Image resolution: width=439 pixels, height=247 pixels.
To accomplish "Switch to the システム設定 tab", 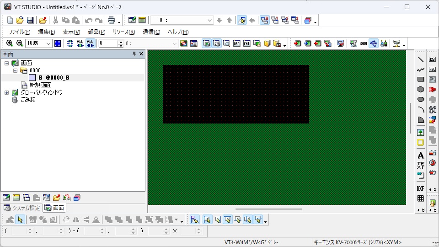I will (x=22, y=208).
